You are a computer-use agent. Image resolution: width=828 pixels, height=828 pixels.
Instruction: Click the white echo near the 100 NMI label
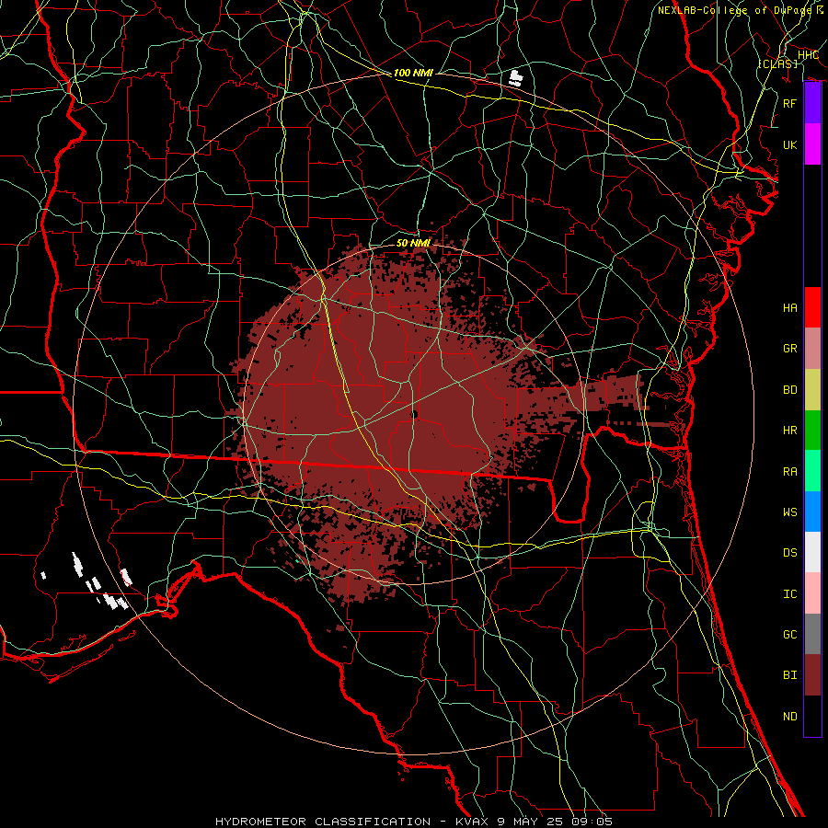[x=516, y=78]
